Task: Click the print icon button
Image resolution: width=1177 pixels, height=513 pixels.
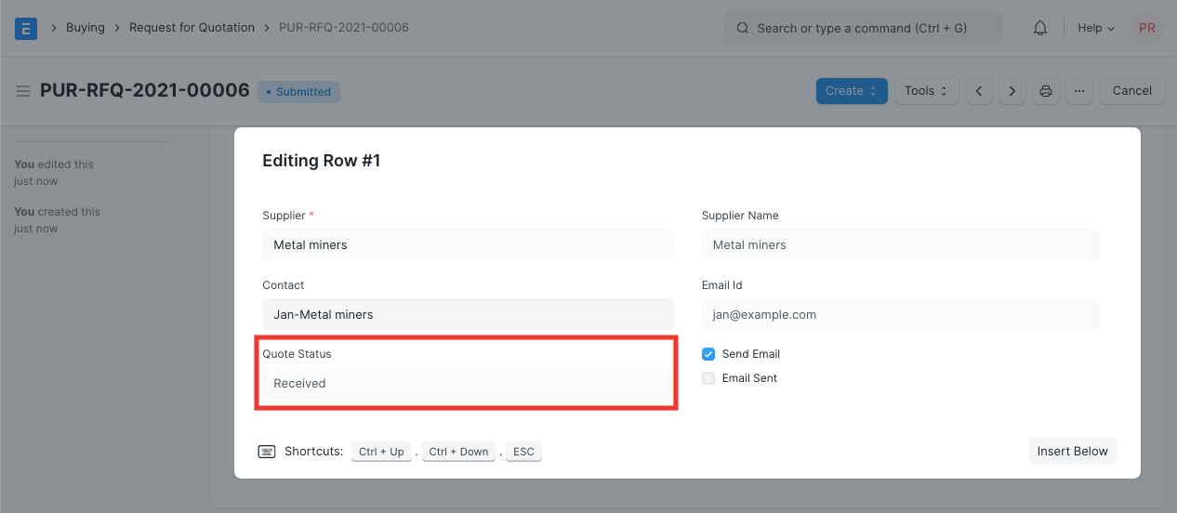Action: 1046,91
